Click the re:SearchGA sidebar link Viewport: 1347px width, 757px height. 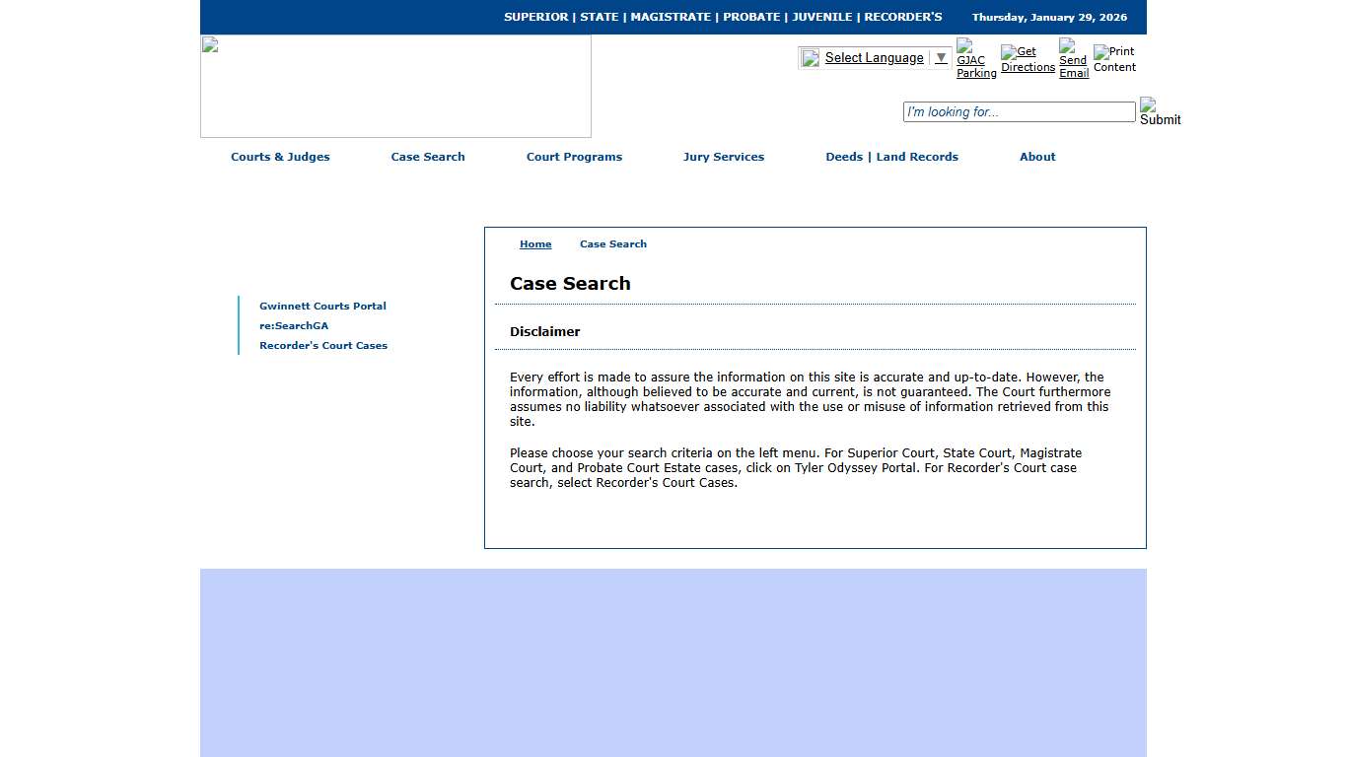[294, 325]
